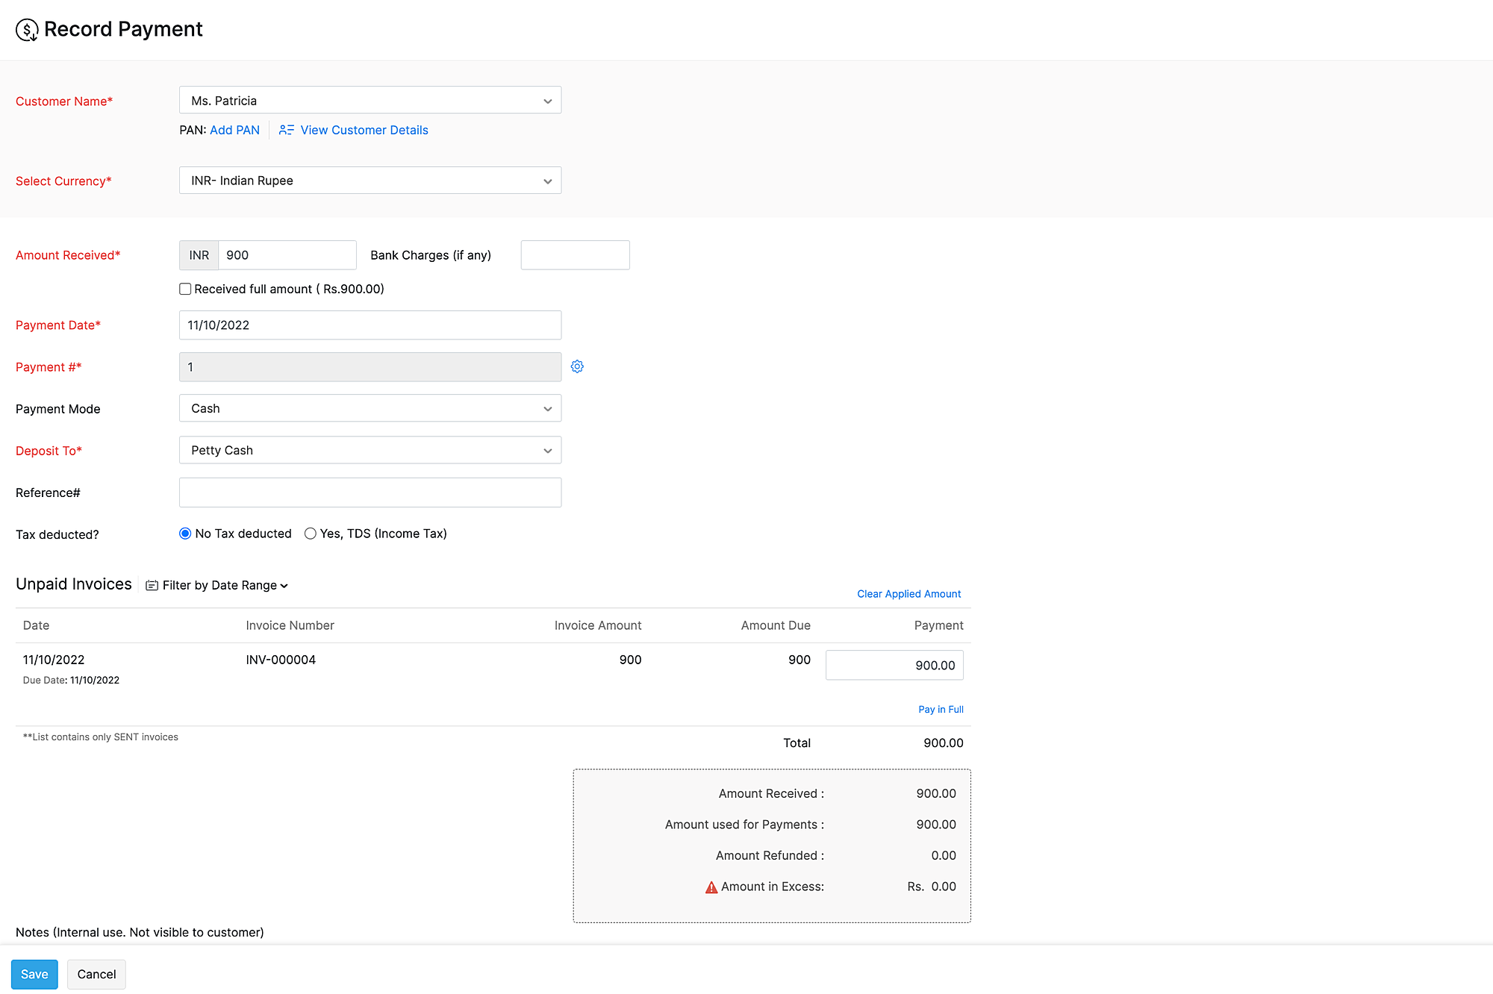Click the person icon beside View Customer Details
This screenshot has width=1493, height=994.
(286, 130)
